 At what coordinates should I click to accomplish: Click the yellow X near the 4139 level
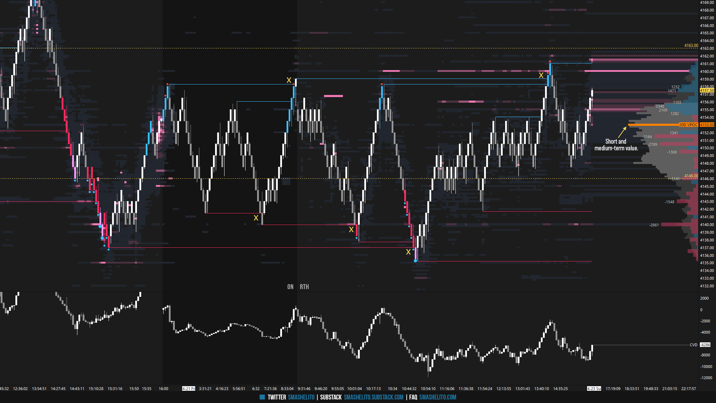(x=351, y=230)
